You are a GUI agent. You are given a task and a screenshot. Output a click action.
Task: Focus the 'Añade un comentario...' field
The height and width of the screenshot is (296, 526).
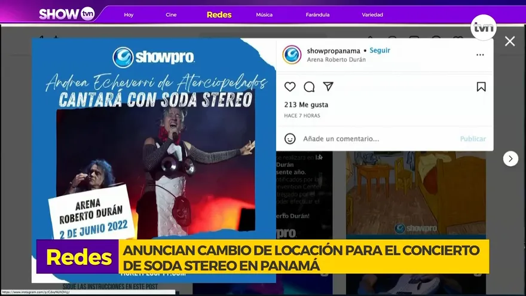click(341, 139)
